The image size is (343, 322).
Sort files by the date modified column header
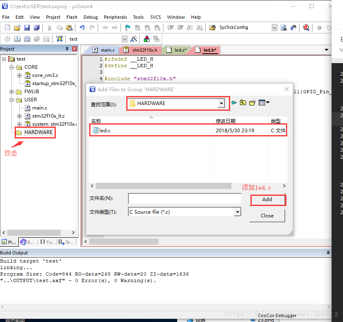point(226,121)
